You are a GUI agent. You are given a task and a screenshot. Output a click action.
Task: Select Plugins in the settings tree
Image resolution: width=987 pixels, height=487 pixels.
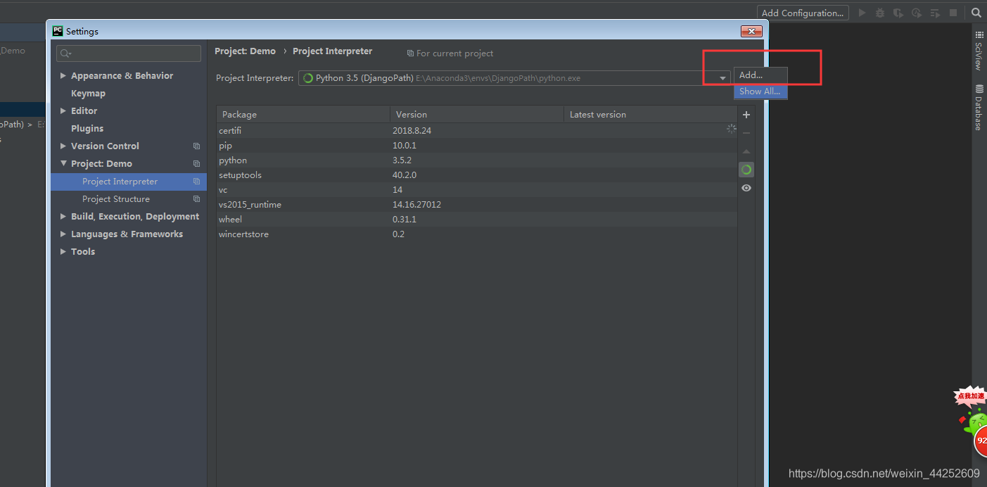coord(87,129)
